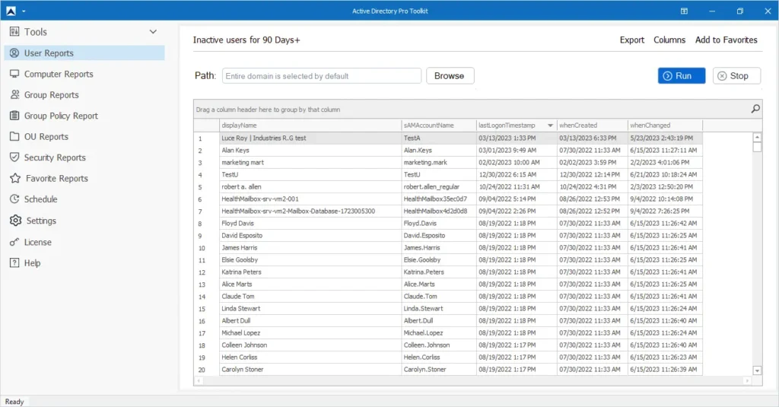
Task: Click the vertical scrollbar up arrow
Action: pos(757,137)
